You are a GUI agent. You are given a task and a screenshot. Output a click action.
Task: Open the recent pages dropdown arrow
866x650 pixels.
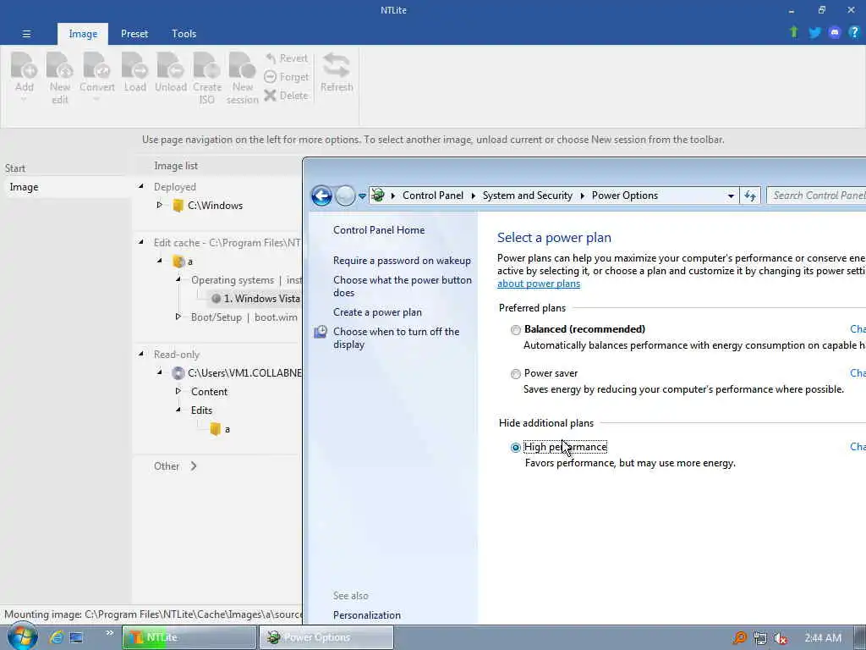362,196
